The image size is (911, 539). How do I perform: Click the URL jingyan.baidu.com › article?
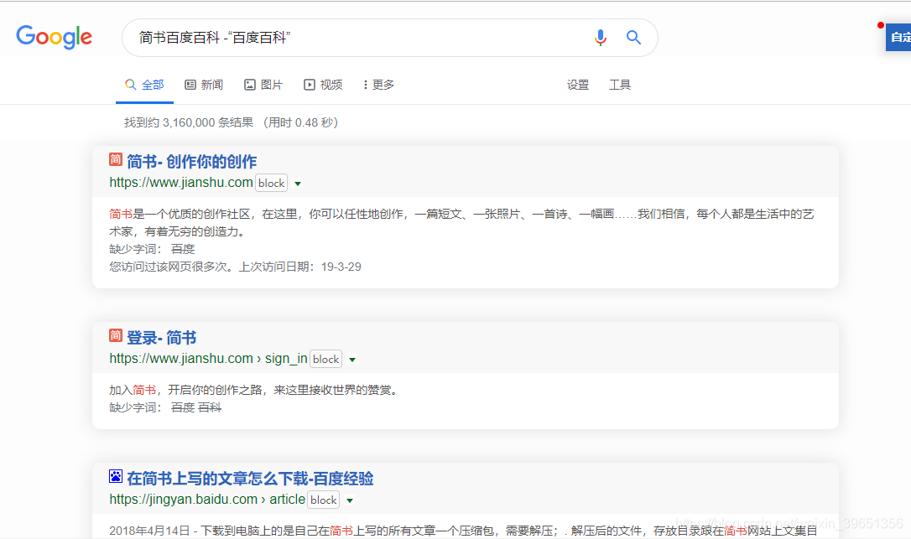point(207,499)
